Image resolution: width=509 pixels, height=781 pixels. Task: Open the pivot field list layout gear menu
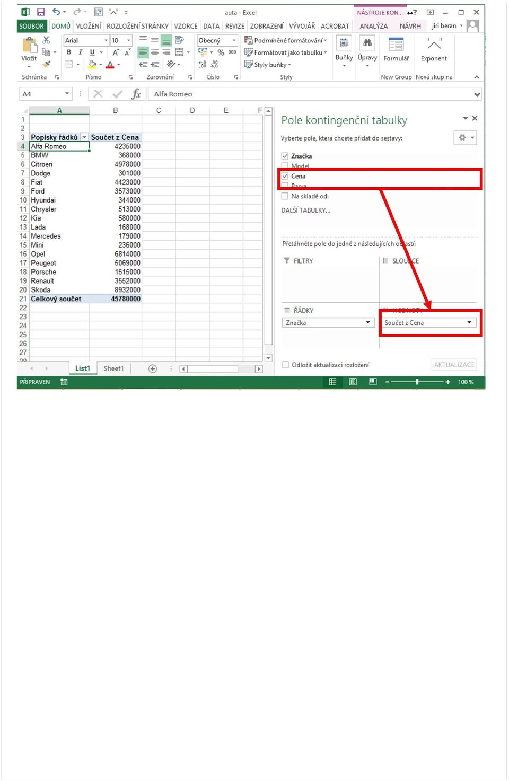pyautogui.click(x=466, y=138)
